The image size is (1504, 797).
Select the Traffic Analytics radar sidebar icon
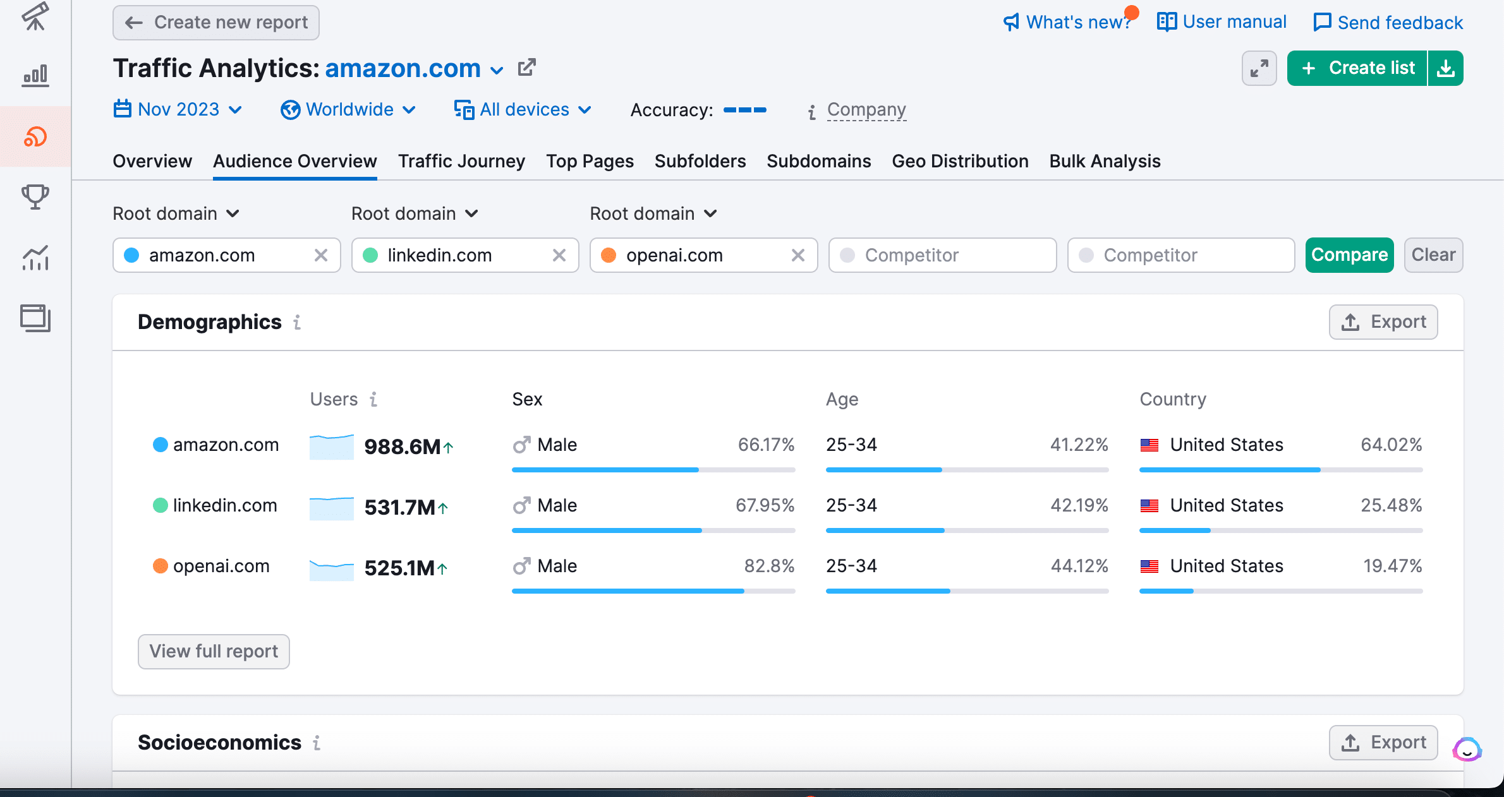[35, 136]
